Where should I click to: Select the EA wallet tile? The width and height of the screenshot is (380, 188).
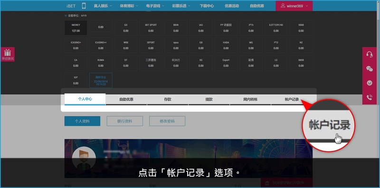pos(76,63)
